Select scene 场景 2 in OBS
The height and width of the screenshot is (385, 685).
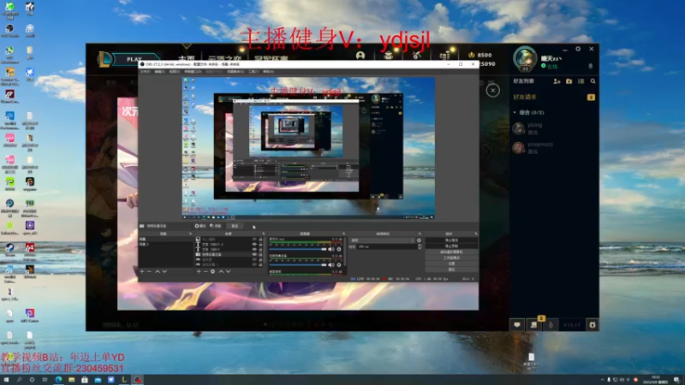[x=165, y=244]
